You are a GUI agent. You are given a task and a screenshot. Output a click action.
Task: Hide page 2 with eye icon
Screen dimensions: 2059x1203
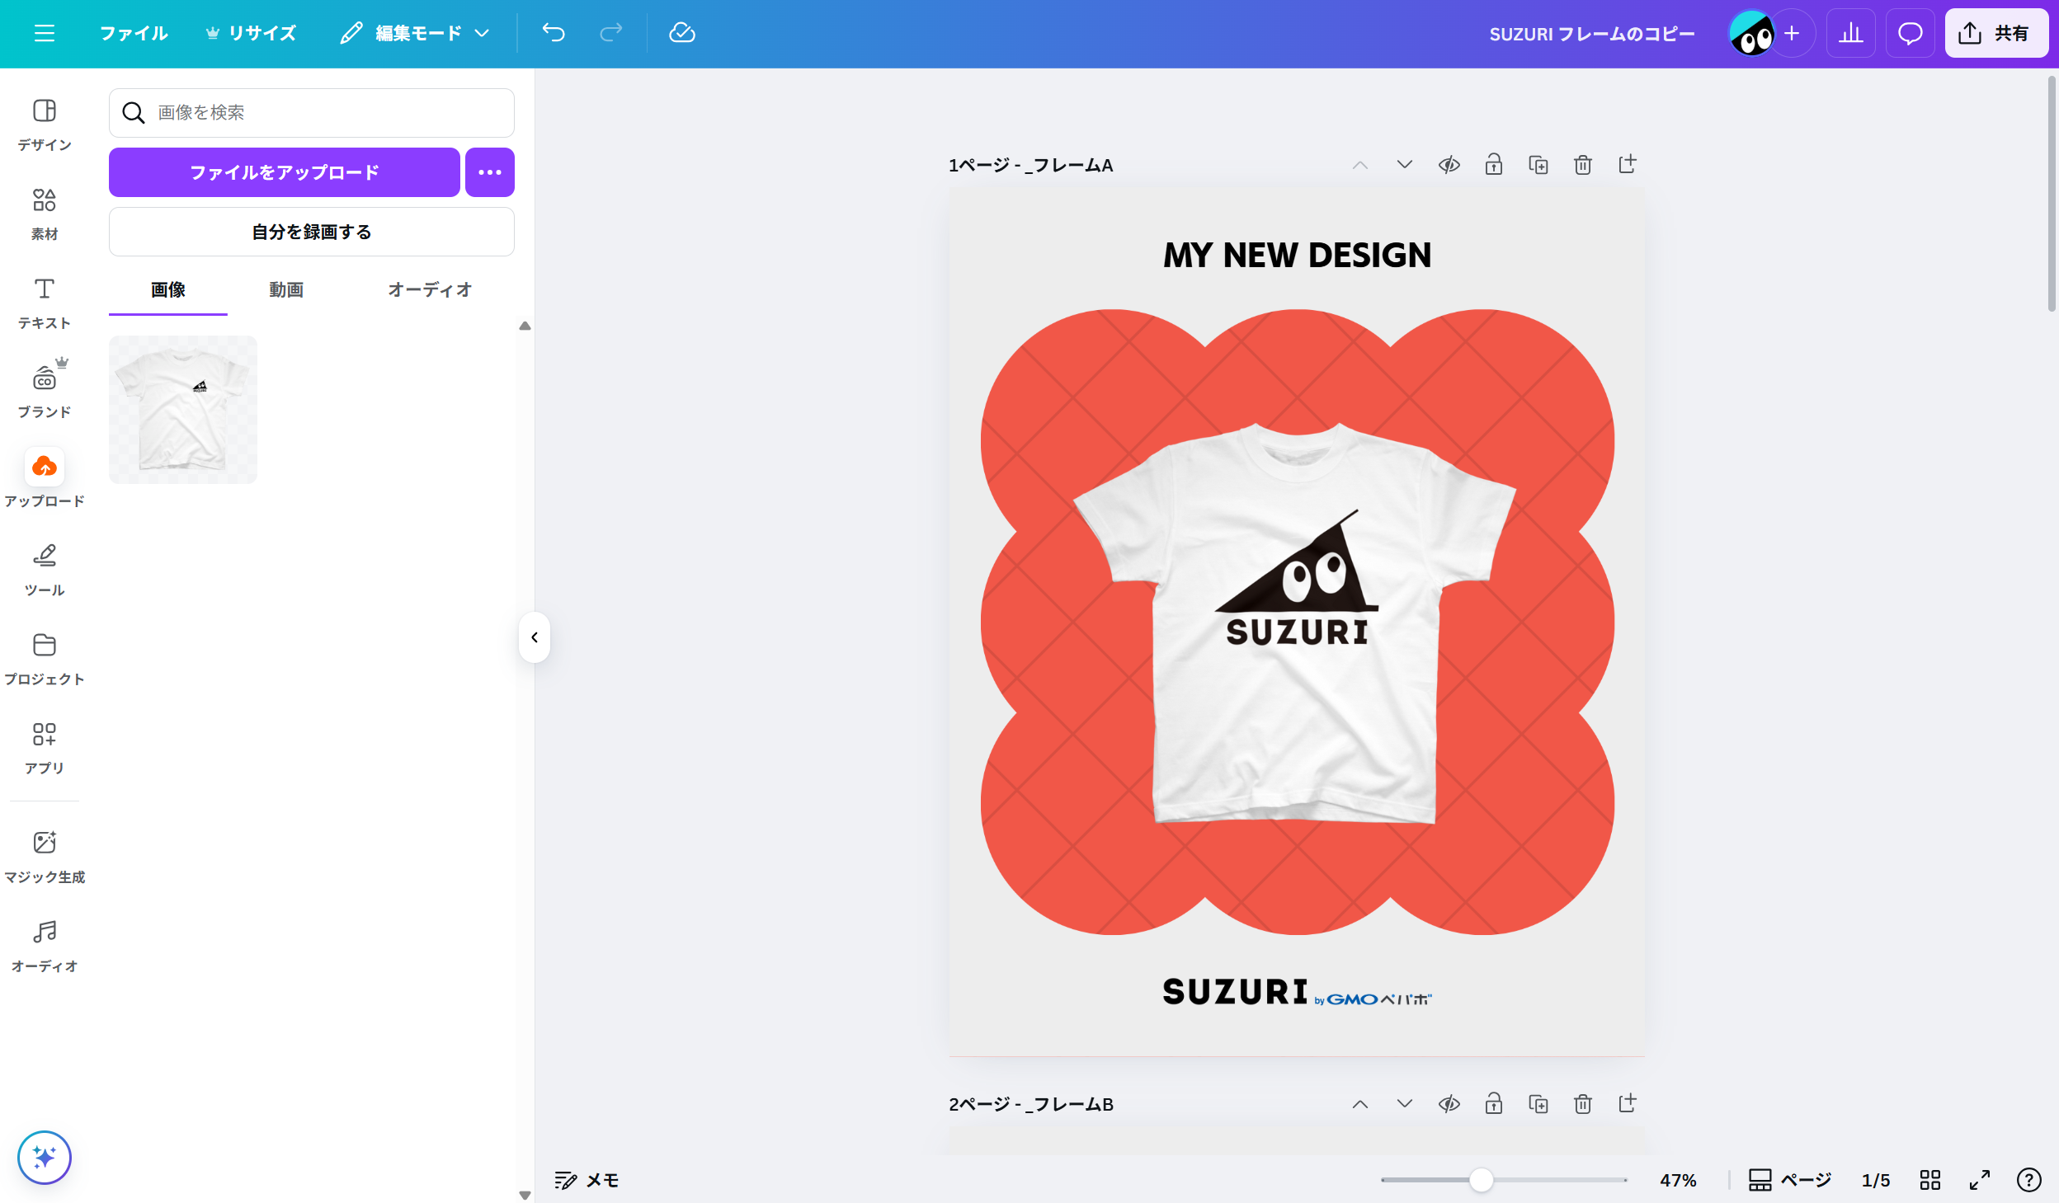(x=1449, y=1104)
